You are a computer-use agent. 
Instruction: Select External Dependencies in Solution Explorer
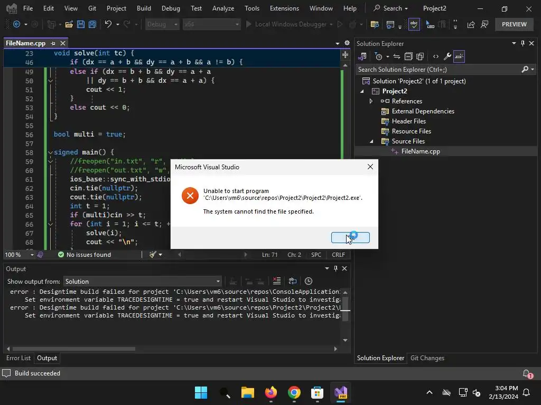[x=423, y=111]
